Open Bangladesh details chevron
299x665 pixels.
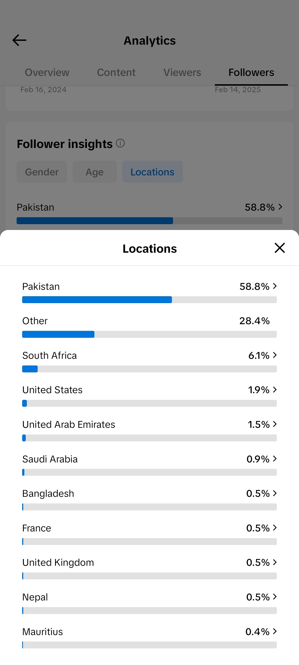[x=275, y=493]
